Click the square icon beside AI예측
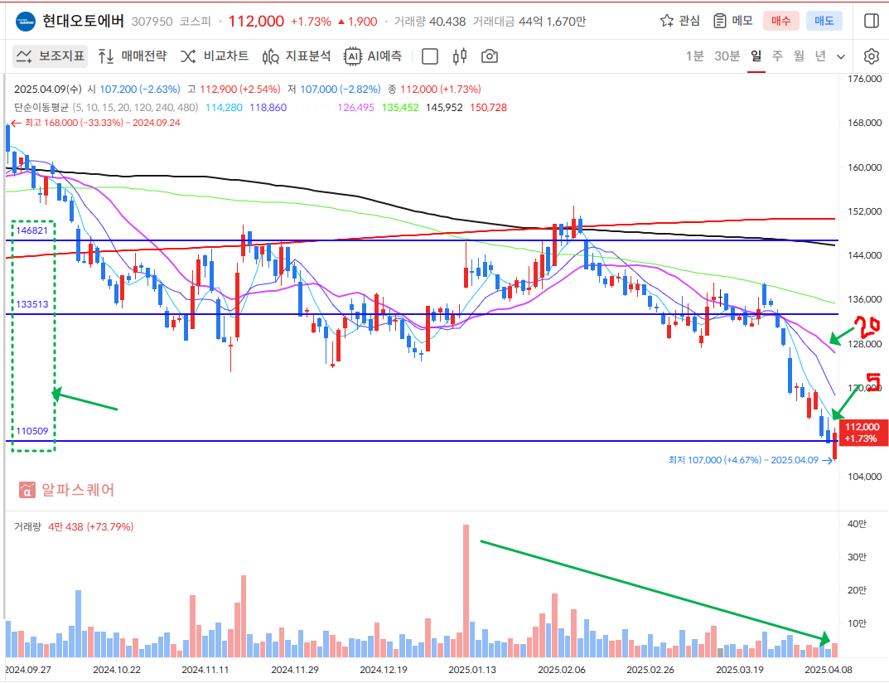The image size is (889, 683). coord(430,56)
